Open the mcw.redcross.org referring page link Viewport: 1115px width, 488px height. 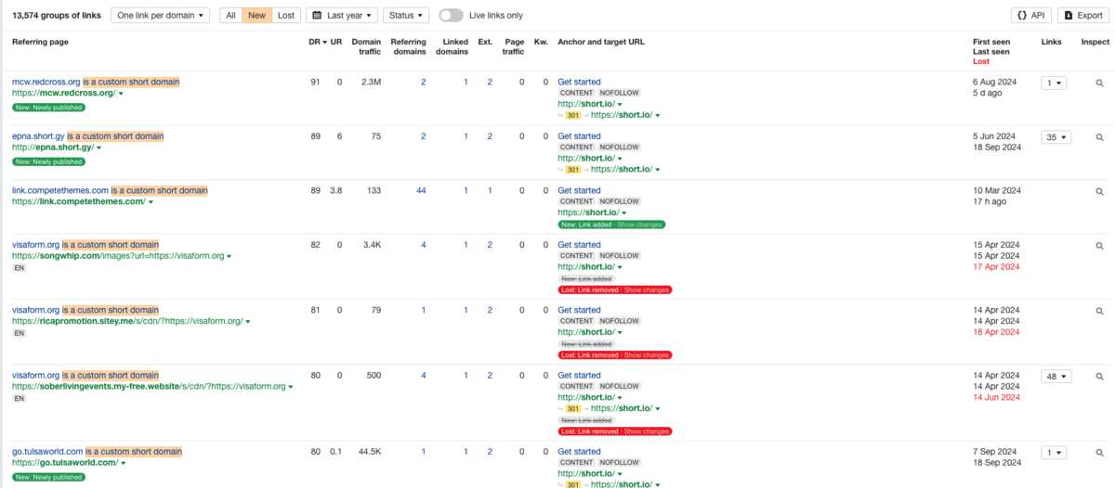click(x=46, y=82)
